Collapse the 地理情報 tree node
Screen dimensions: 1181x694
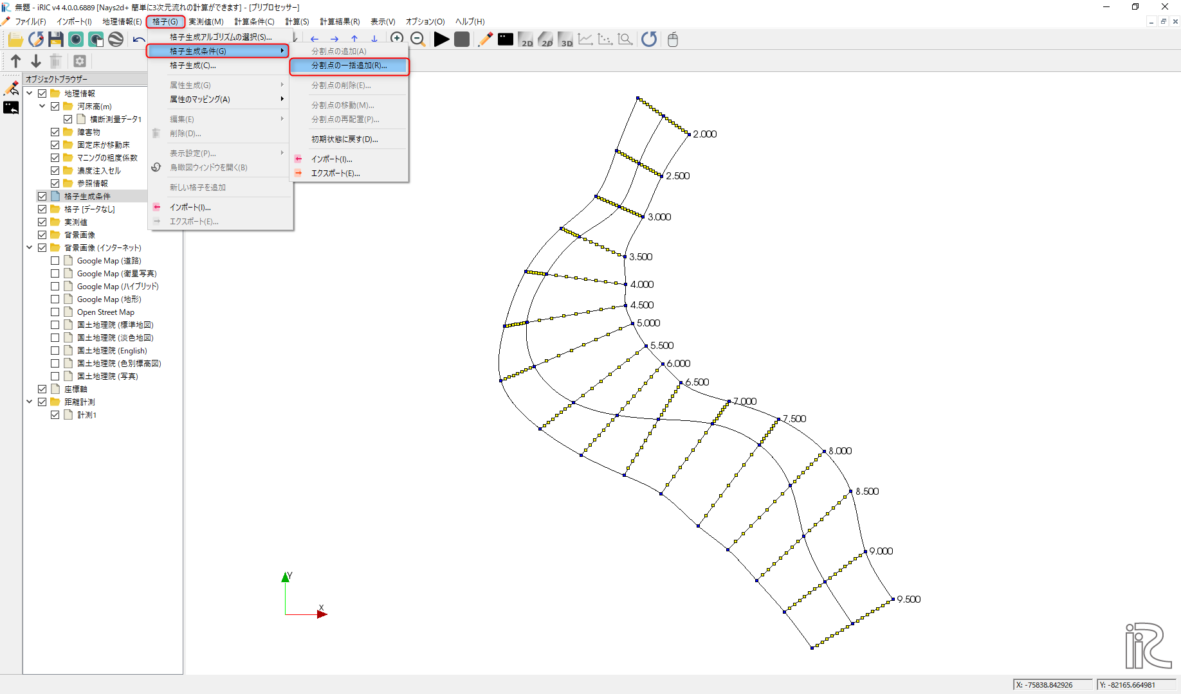pos(30,93)
